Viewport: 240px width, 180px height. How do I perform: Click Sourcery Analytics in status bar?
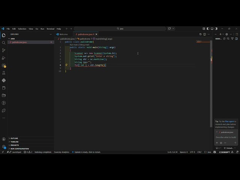[61, 152]
